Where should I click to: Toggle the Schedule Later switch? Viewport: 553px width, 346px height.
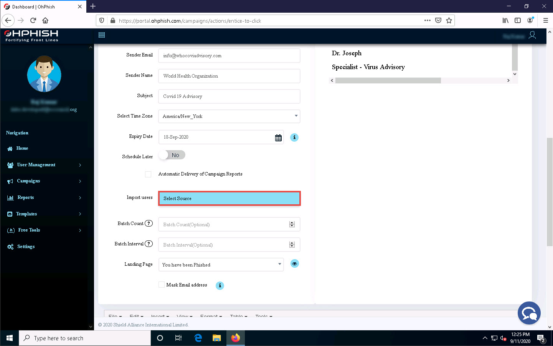[x=172, y=155]
